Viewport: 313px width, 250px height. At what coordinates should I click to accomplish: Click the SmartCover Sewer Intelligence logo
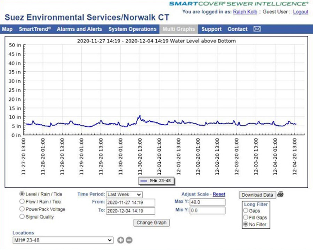tap(239, 3)
